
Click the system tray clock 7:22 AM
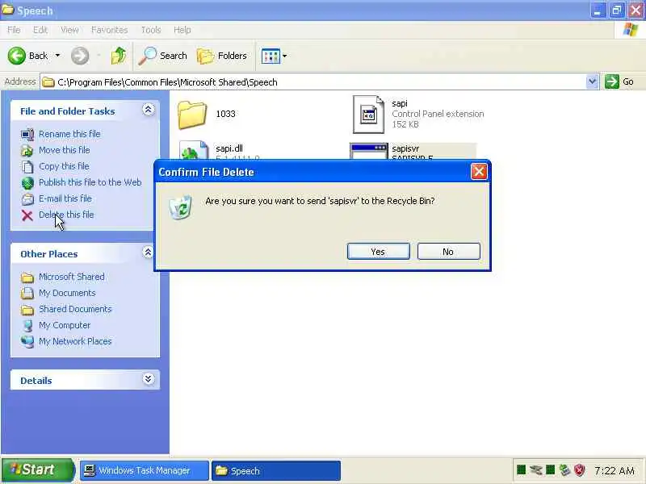615,470
